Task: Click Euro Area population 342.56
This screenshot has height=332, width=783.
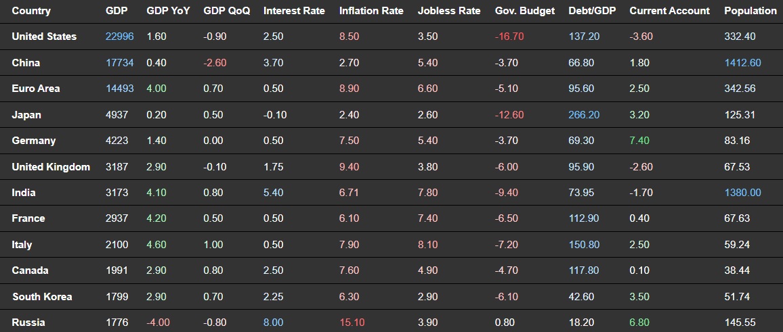Action: coord(740,89)
